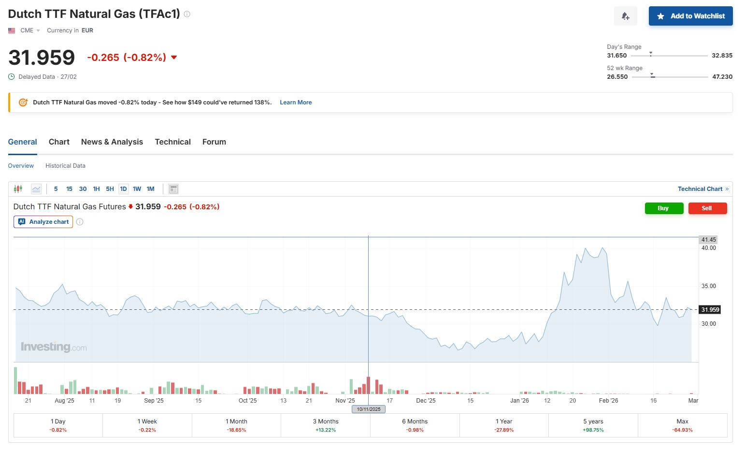
Task: Toggle the news overlay icon in chart toolbar
Action: coord(173,189)
